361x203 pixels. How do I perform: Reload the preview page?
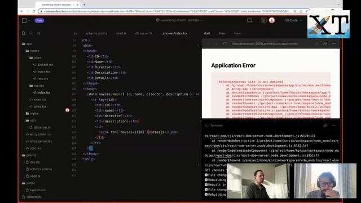pos(224,43)
